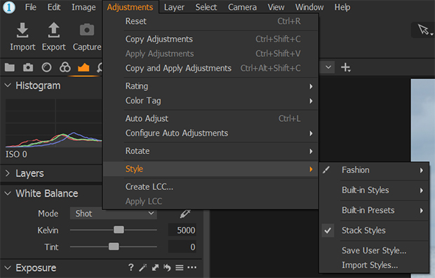435x278 pixels.
Task: Open the Capture camera tool
Action: (87, 30)
